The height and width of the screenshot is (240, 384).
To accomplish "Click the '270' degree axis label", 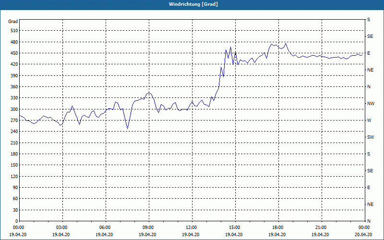I will (14, 120).
